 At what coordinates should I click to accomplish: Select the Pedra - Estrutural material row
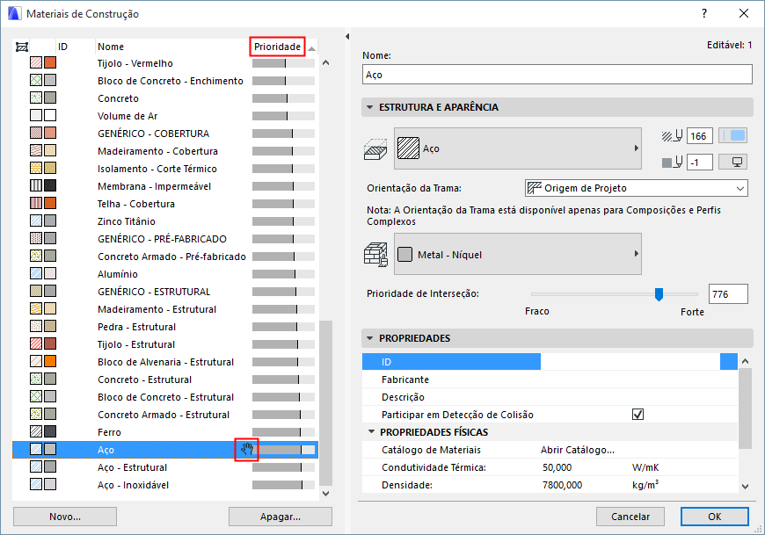point(165,326)
